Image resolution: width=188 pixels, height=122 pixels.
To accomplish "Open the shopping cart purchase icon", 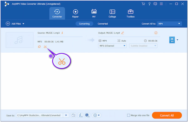I will (x=143, y=4).
